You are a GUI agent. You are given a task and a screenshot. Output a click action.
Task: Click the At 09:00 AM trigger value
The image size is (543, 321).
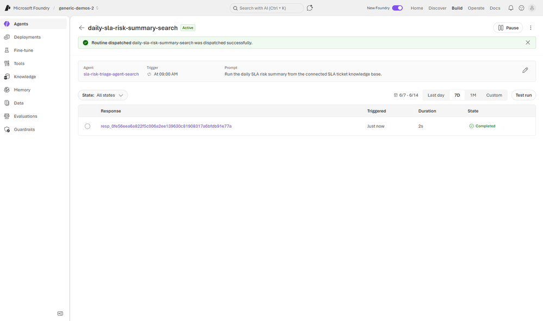[x=166, y=74]
